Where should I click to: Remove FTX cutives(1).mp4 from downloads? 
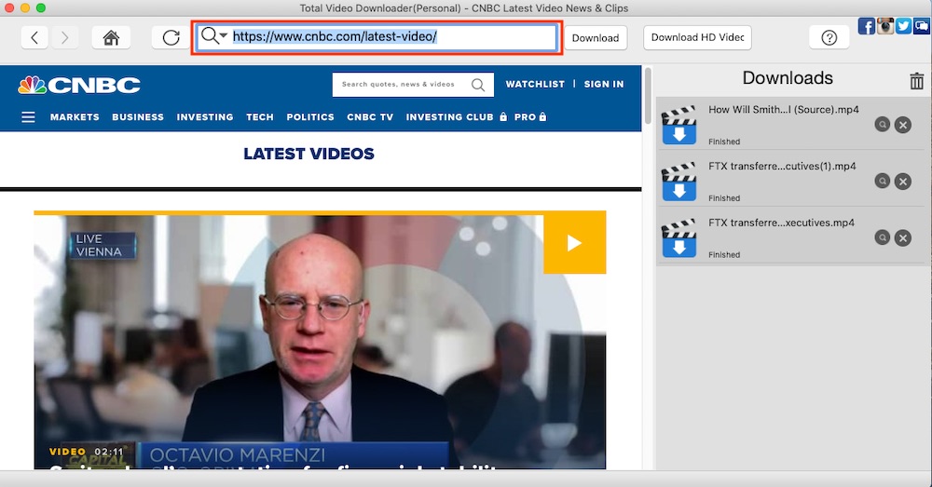coord(903,182)
